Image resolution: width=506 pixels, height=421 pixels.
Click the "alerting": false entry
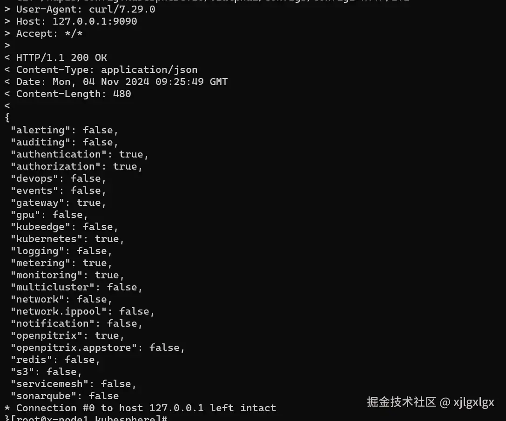(65, 130)
